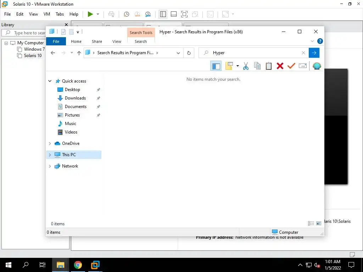This screenshot has height=272, width=363.
Task: Go back using the Explorer back arrow
Action: tap(53, 53)
